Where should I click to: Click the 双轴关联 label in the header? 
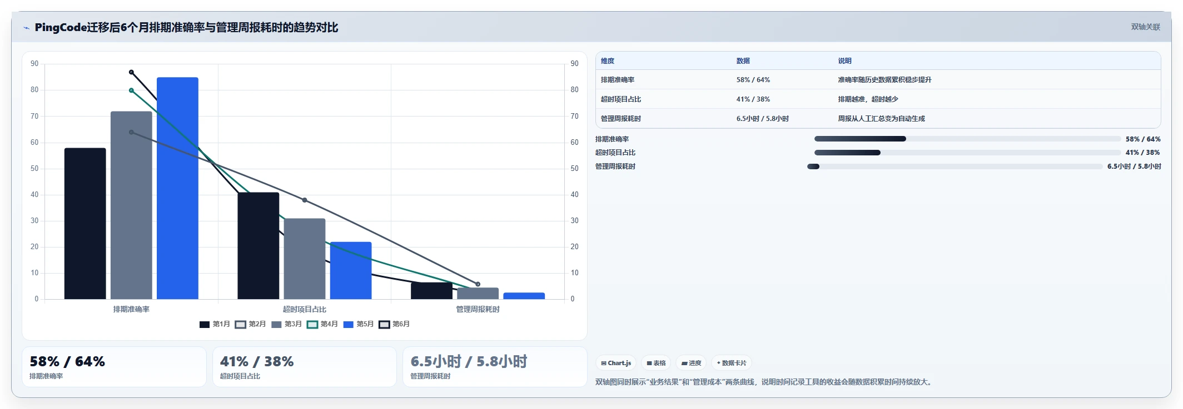(1145, 27)
